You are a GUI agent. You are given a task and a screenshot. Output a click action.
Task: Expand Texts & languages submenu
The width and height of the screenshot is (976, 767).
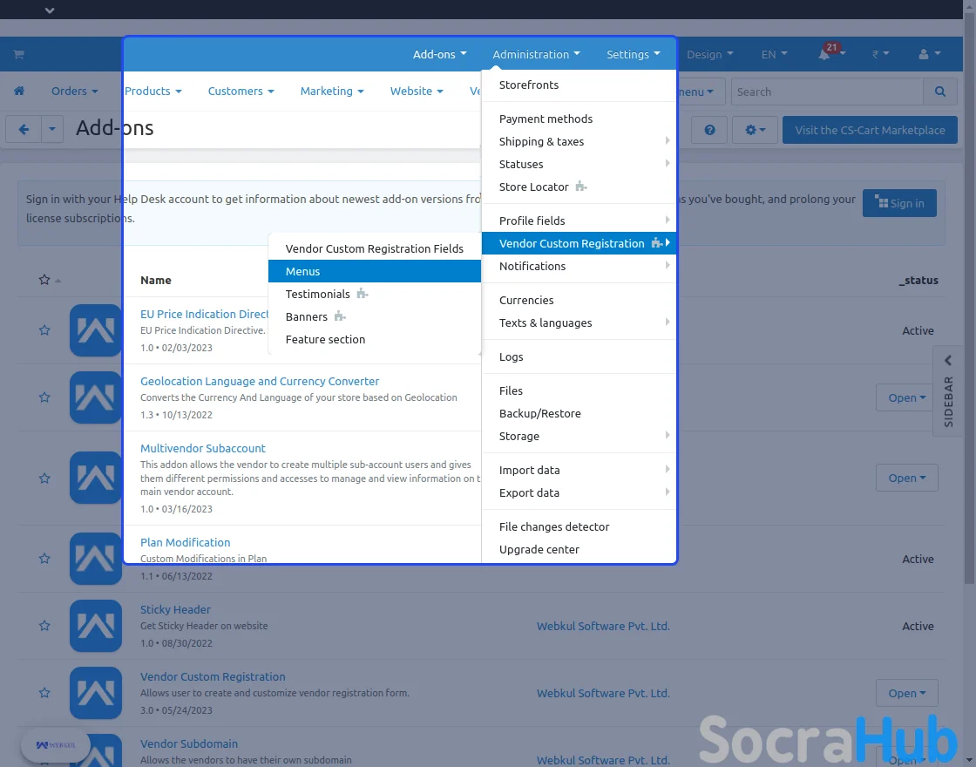(579, 323)
